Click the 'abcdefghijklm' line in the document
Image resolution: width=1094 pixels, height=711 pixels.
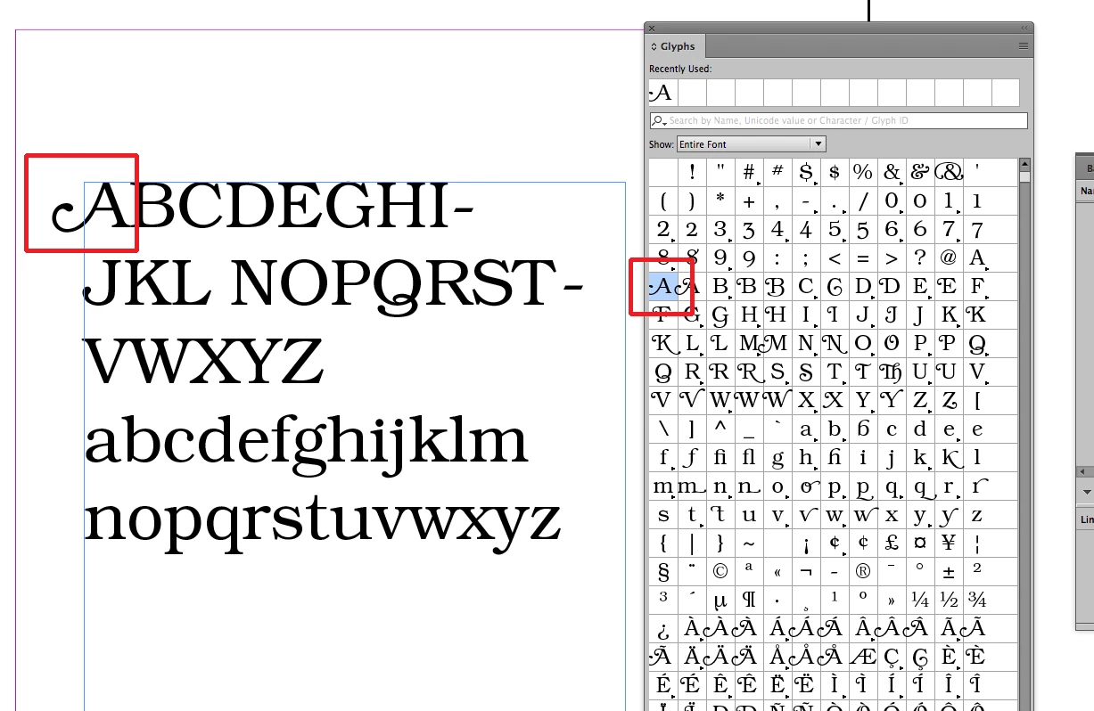[x=306, y=445]
